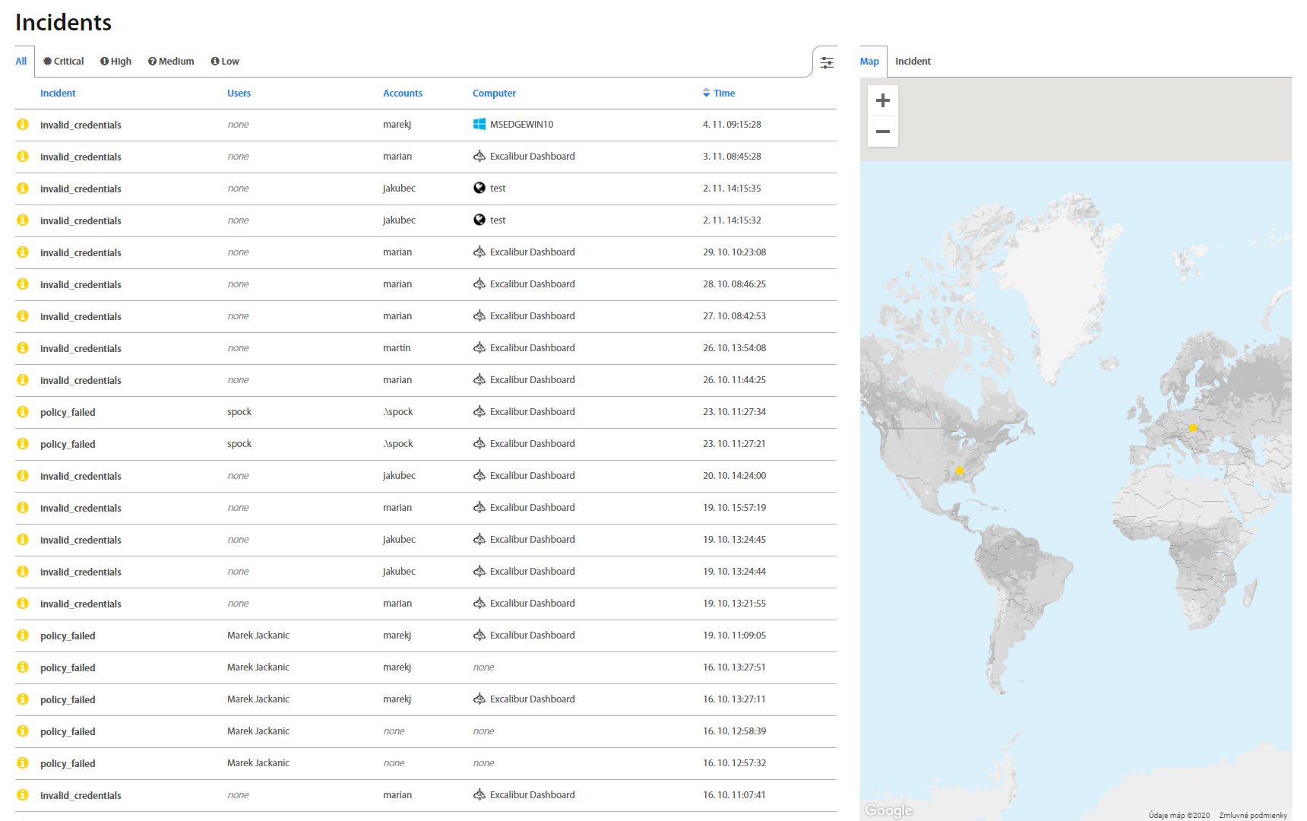Open the filter settings sliders icon
The width and height of the screenshot is (1307, 821).
point(827,62)
